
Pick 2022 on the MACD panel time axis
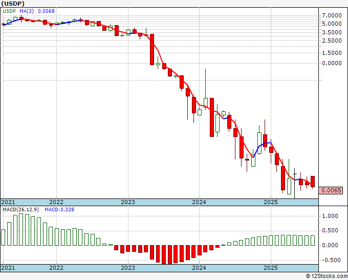[56, 268]
